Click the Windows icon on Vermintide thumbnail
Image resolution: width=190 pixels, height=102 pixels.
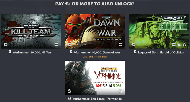click(120, 91)
